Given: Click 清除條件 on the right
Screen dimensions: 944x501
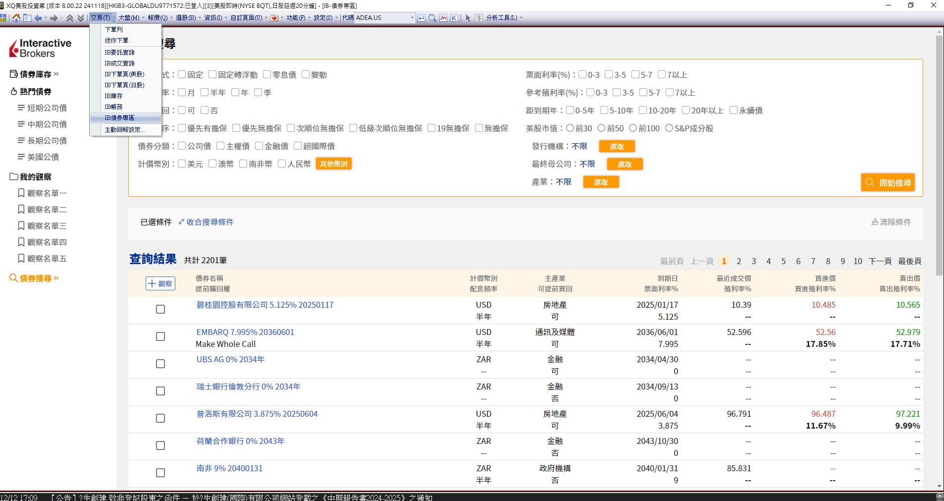Looking at the screenshot, I should tap(892, 222).
